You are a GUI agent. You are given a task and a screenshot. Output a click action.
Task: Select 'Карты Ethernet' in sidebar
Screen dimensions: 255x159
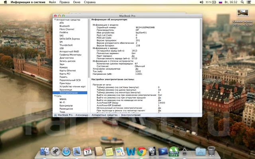click(68, 71)
